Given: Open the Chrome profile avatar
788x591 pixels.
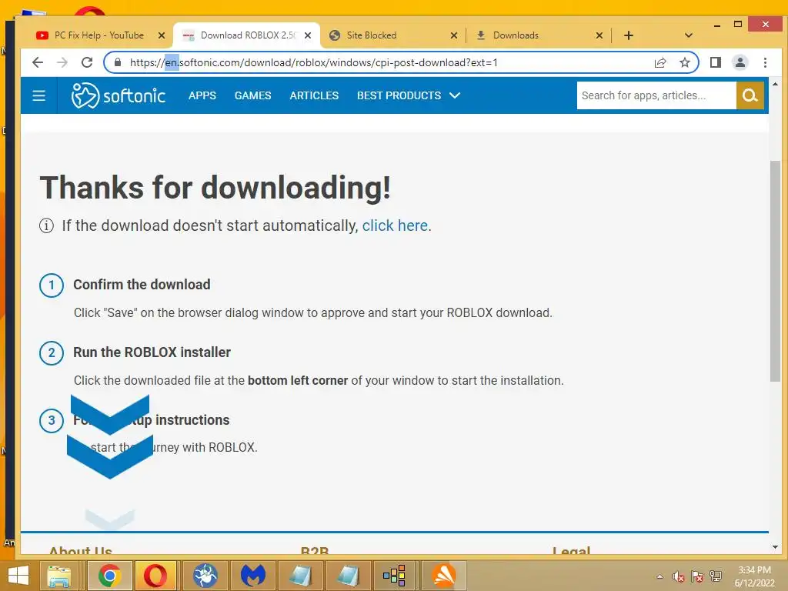Looking at the screenshot, I should pos(740,62).
